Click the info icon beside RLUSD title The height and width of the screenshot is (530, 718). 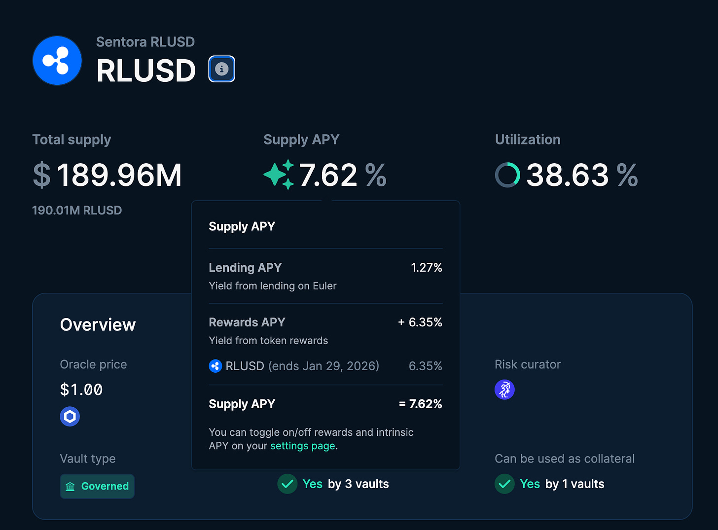tap(221, 69)
